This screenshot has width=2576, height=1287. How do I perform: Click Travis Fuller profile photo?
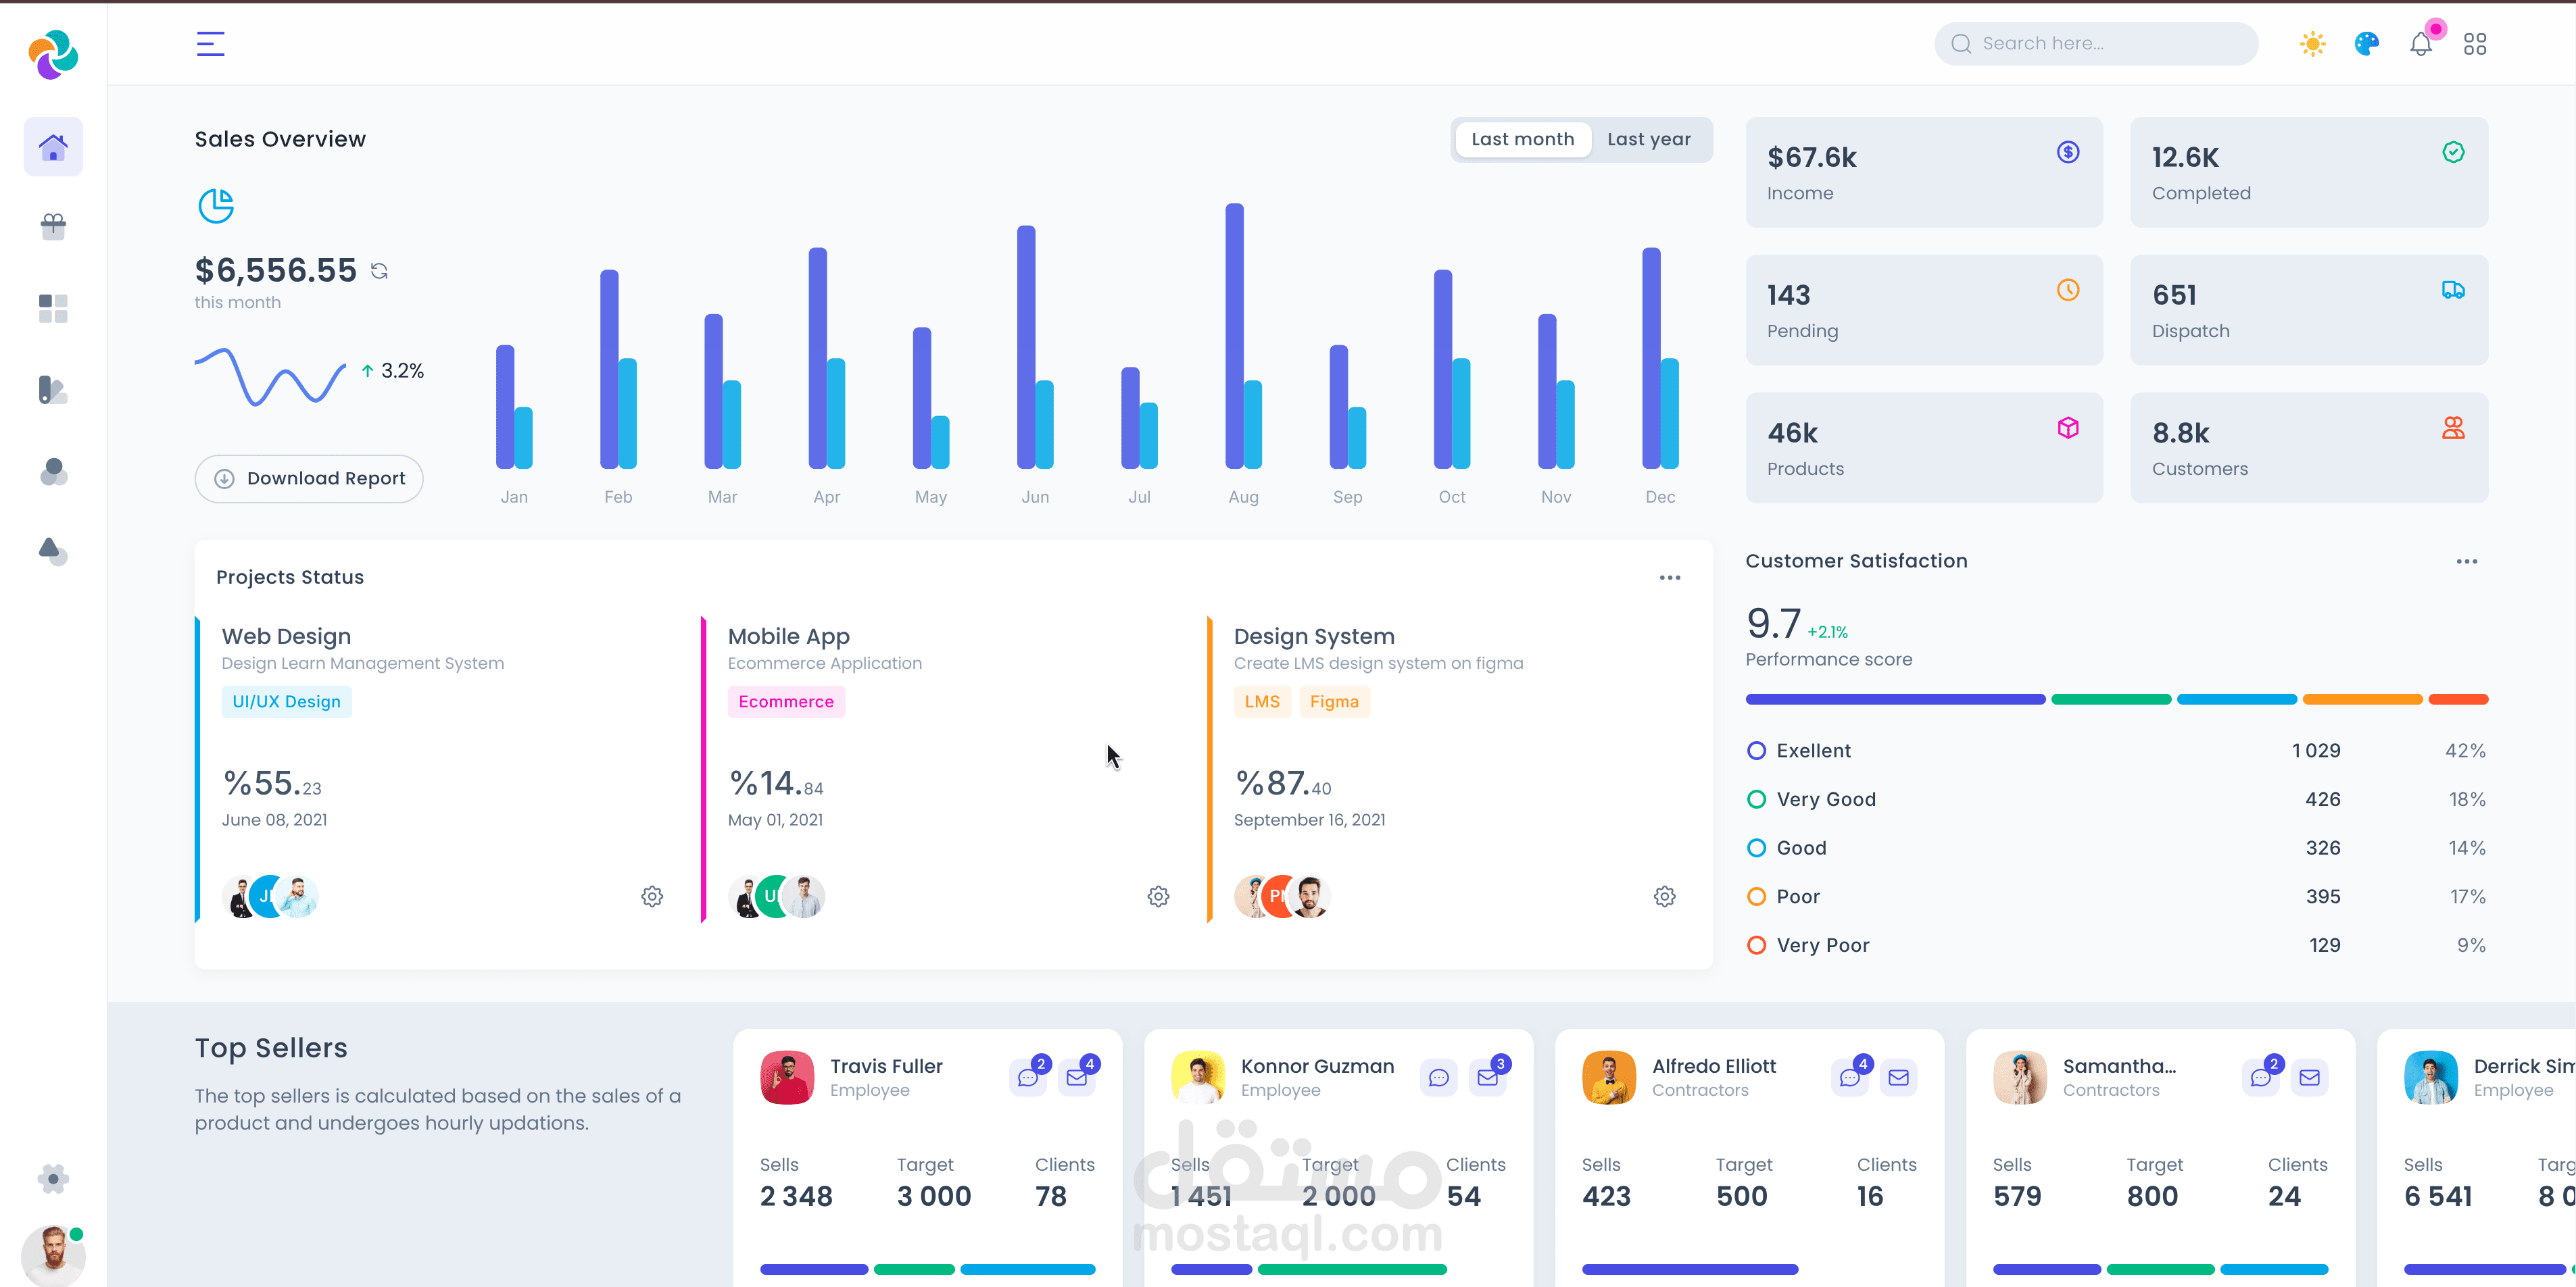coord(787,1077)
